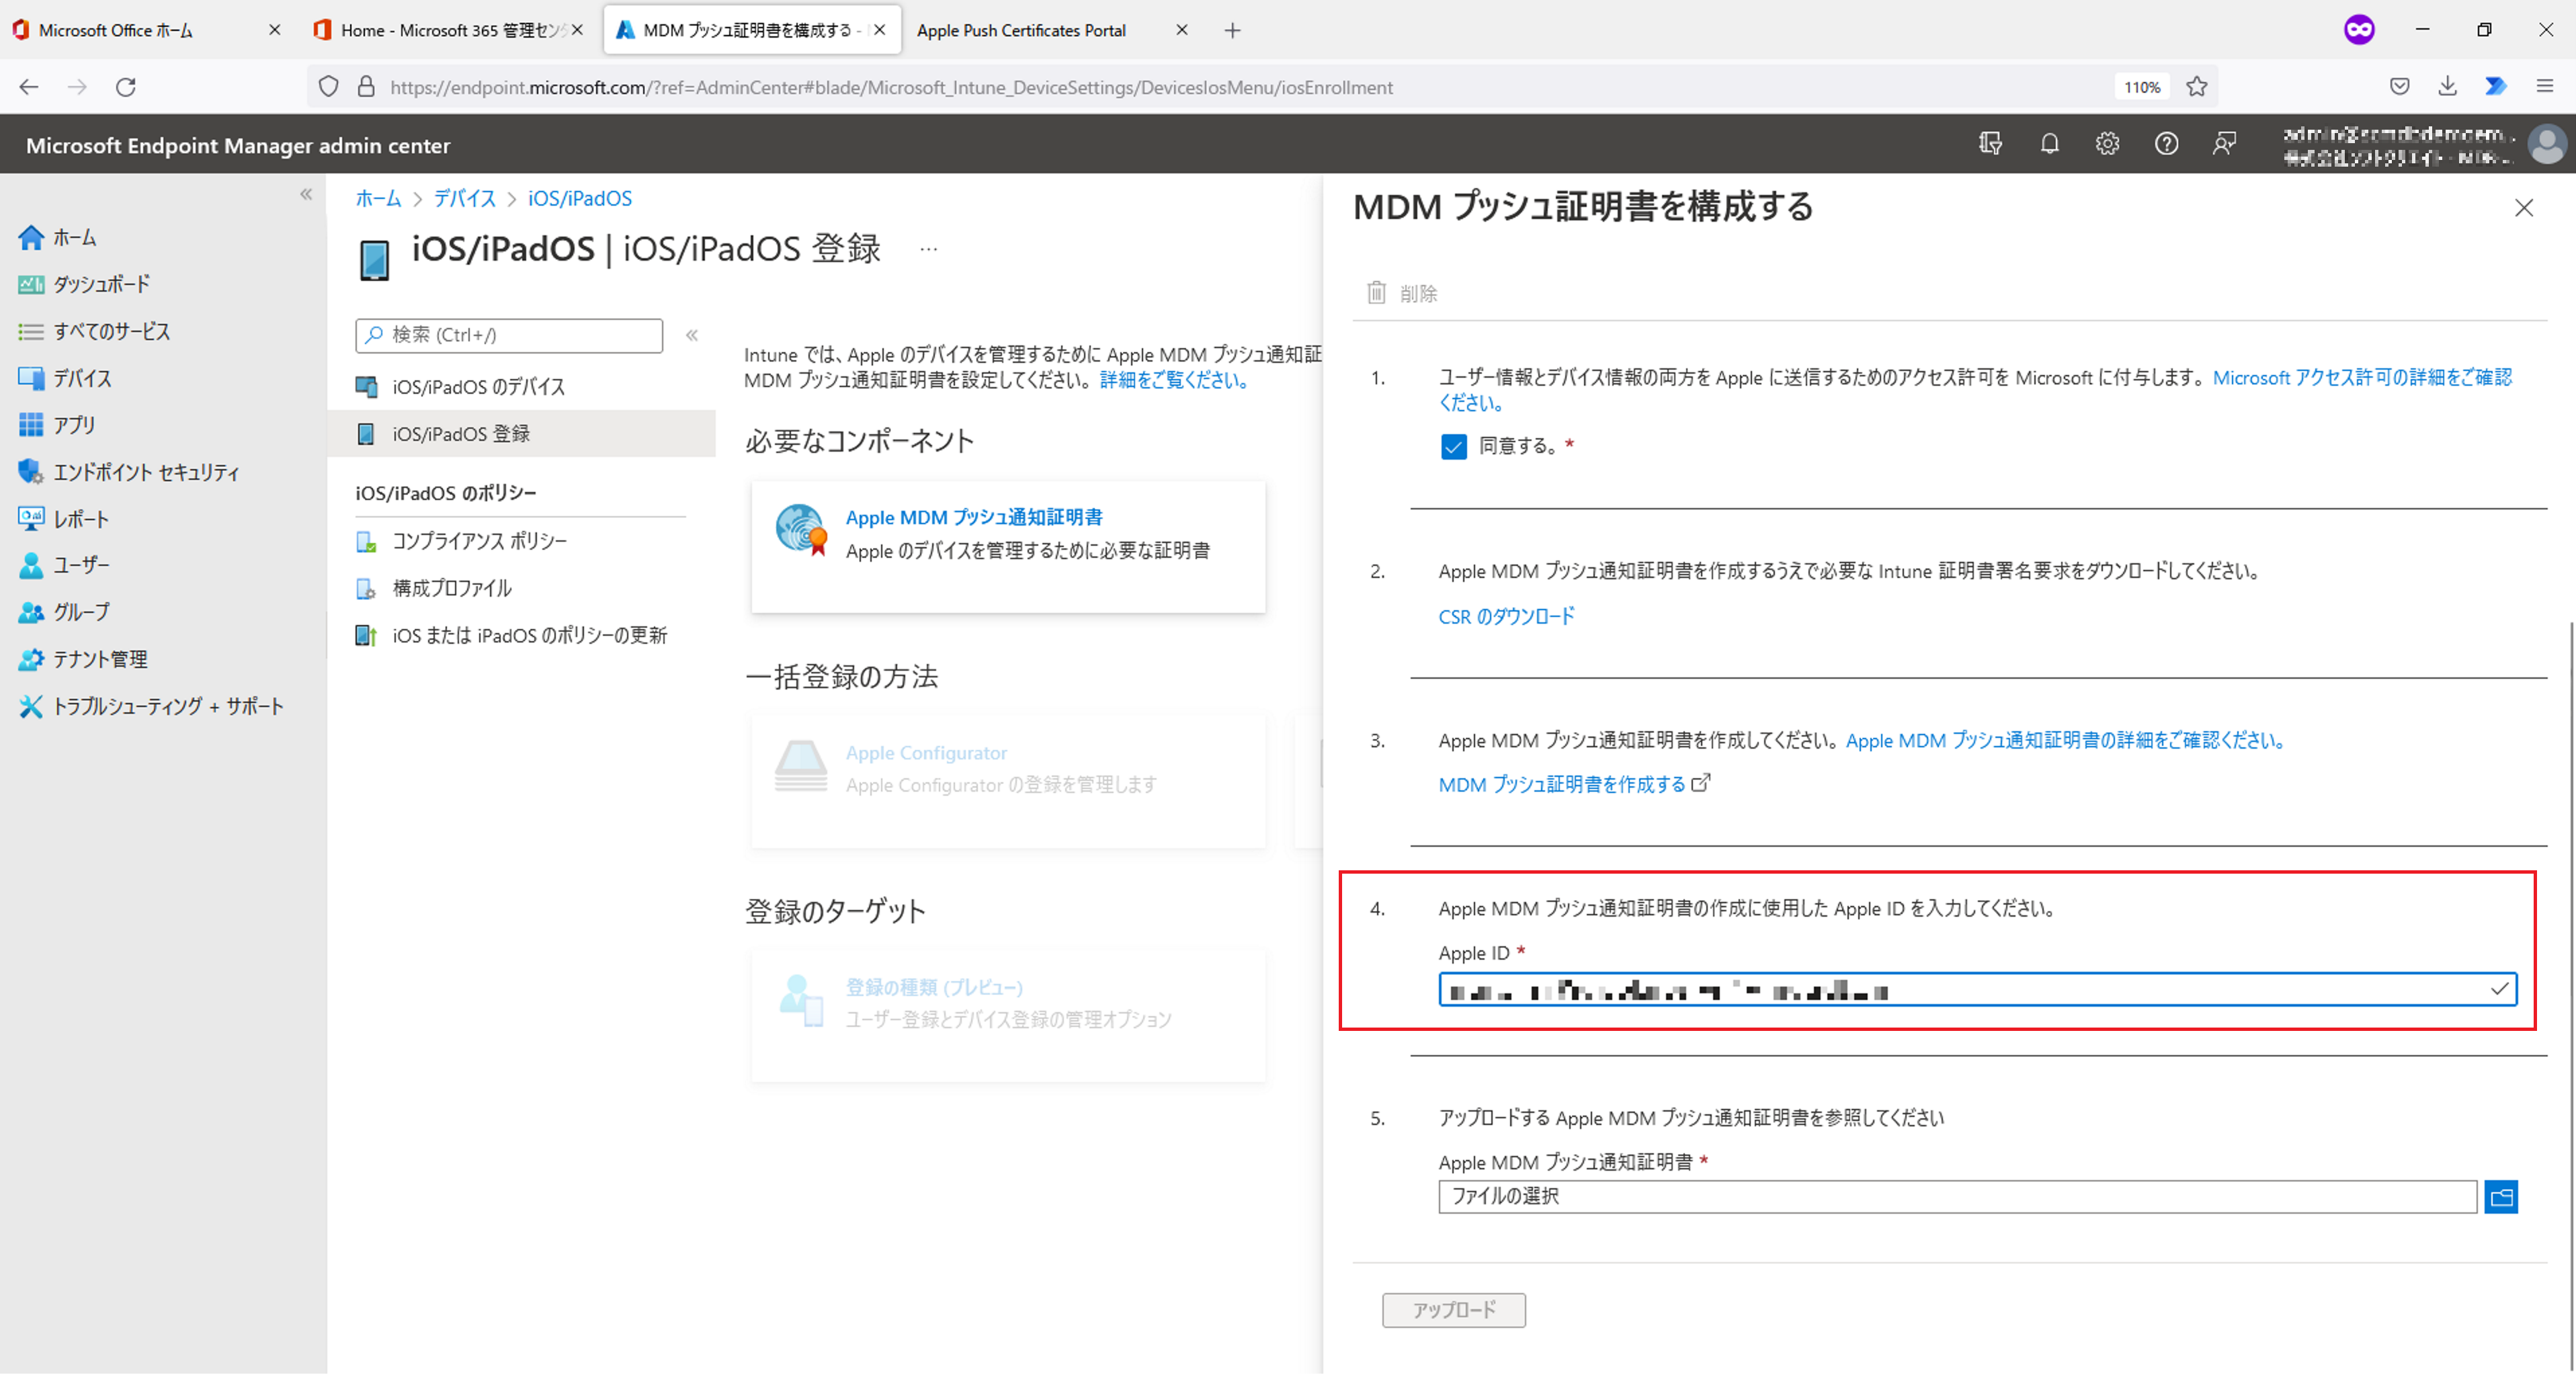Screen dimensions: 2576x1375
Task: Open the Apple Configurator card
Action: point(1008,782)
